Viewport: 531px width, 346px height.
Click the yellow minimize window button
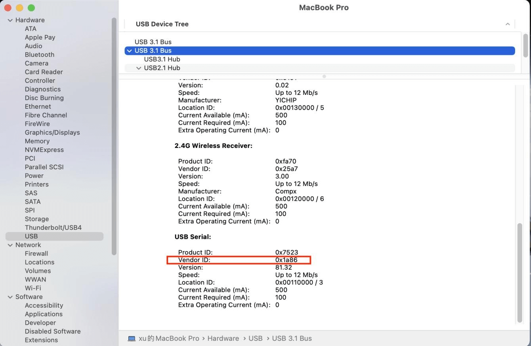pos(19,8)
